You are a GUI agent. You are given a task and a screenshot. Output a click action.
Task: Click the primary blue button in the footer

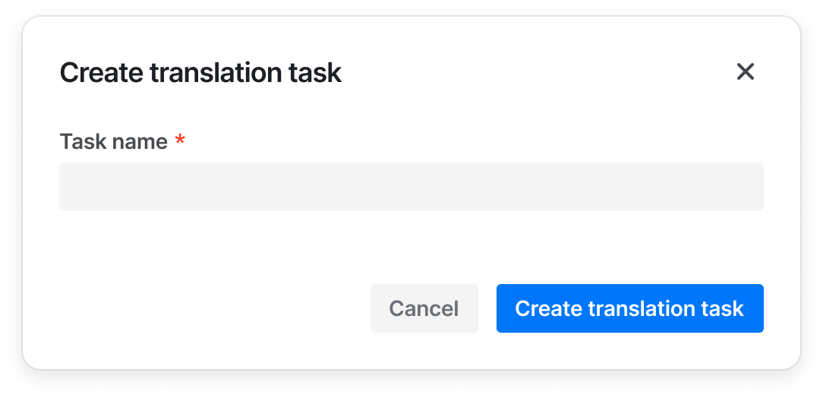coord(630,308)
